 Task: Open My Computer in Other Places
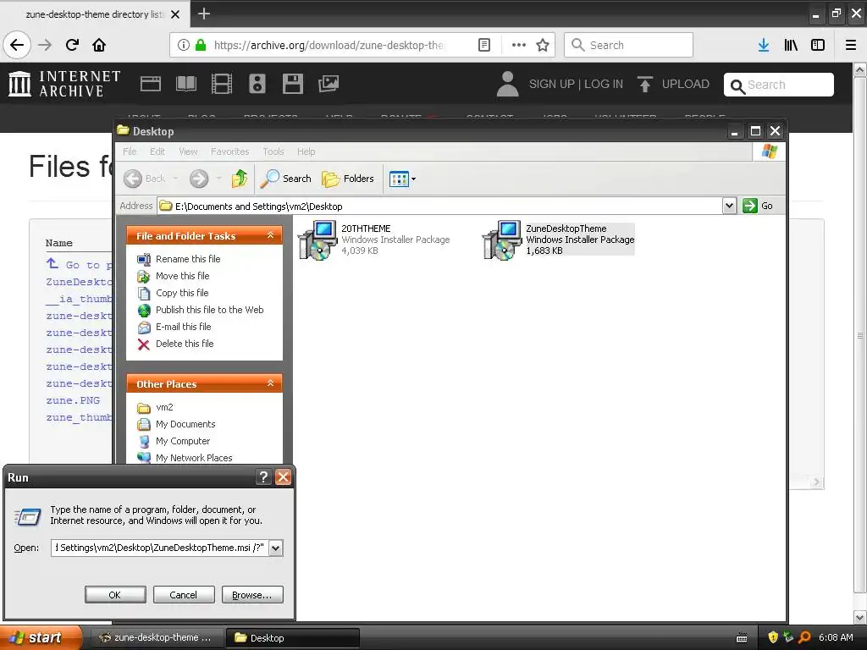(174, 441)
